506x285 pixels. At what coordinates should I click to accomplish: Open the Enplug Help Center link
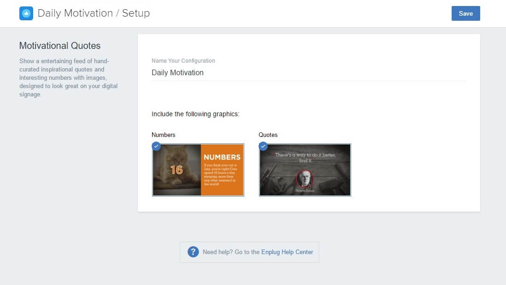pyautogui.click(x=287, y=252)
